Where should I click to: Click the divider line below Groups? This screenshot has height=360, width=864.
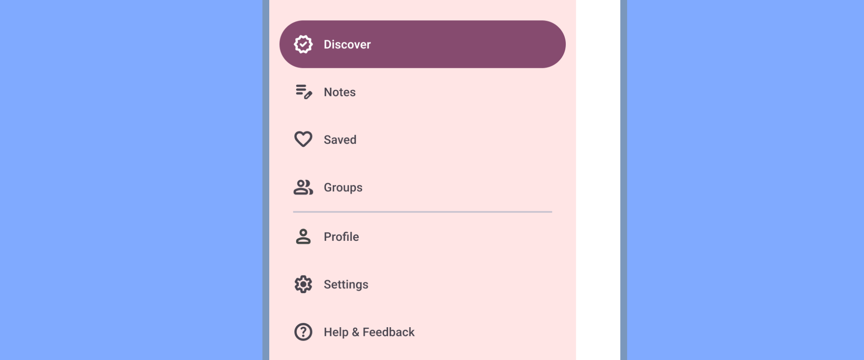coord(423,212)
